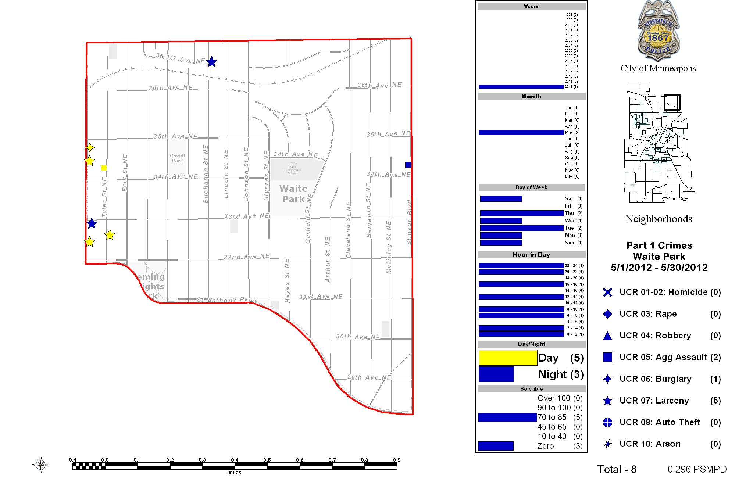Viewport: 753px width, 477px height.
Task: Click the UCR 07 Larceny star icon
Action: pos(607,400)
